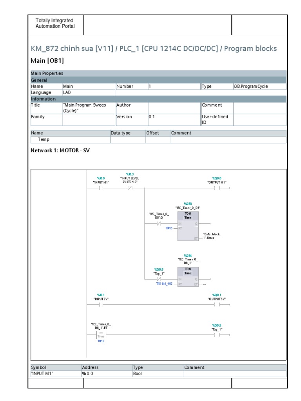The image size is (301, 401).
Task: Click the "Totally Integrated Automation Portal" header text
Action: 55,23
